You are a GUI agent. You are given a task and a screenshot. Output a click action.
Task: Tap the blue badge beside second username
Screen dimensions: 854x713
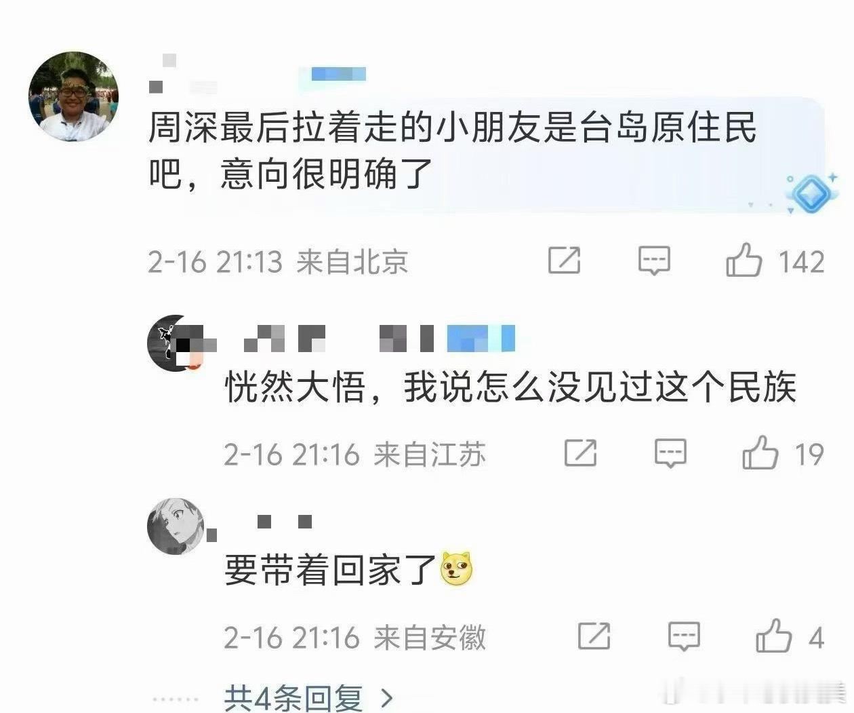tap(481, 339)
